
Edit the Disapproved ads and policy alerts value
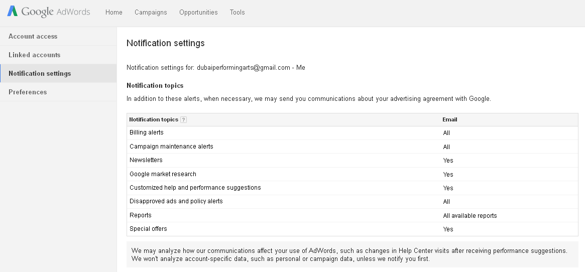point(446,202)
